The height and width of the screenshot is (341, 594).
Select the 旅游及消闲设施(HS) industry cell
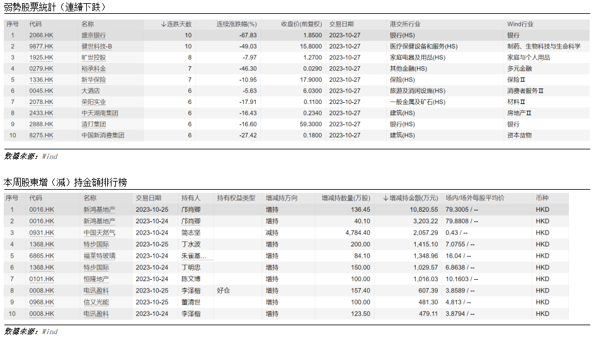coord(418,91)
